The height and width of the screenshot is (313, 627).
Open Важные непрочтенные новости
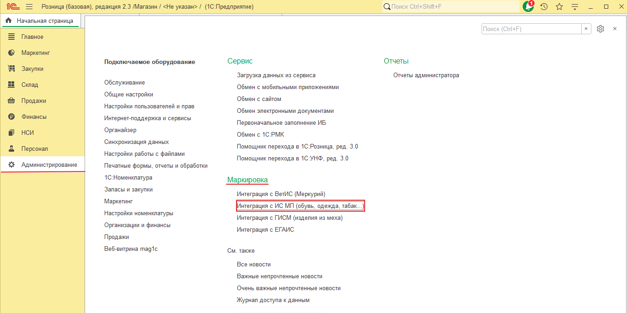click(x=279, y=276)
